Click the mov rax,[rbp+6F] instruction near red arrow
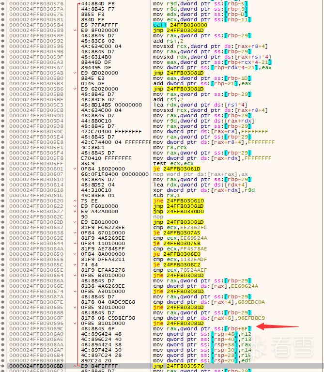Screen dimensions: 324x372 tap(202, 329)
